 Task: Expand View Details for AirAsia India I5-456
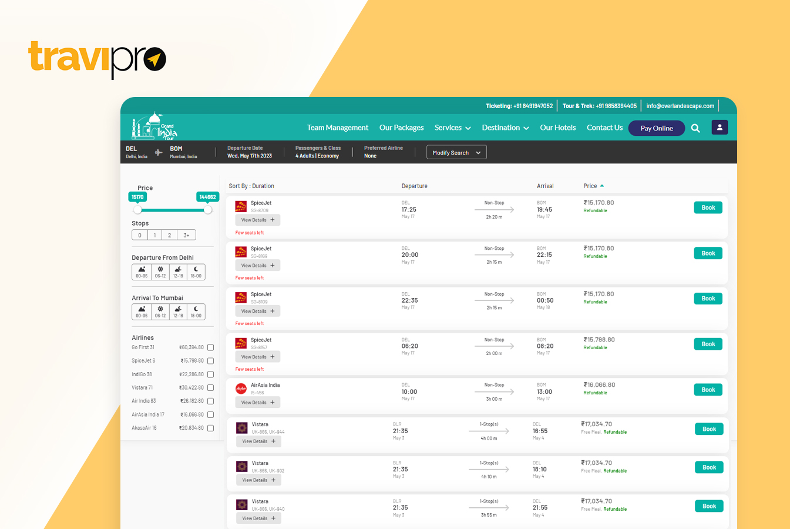[x=258, y=403]
